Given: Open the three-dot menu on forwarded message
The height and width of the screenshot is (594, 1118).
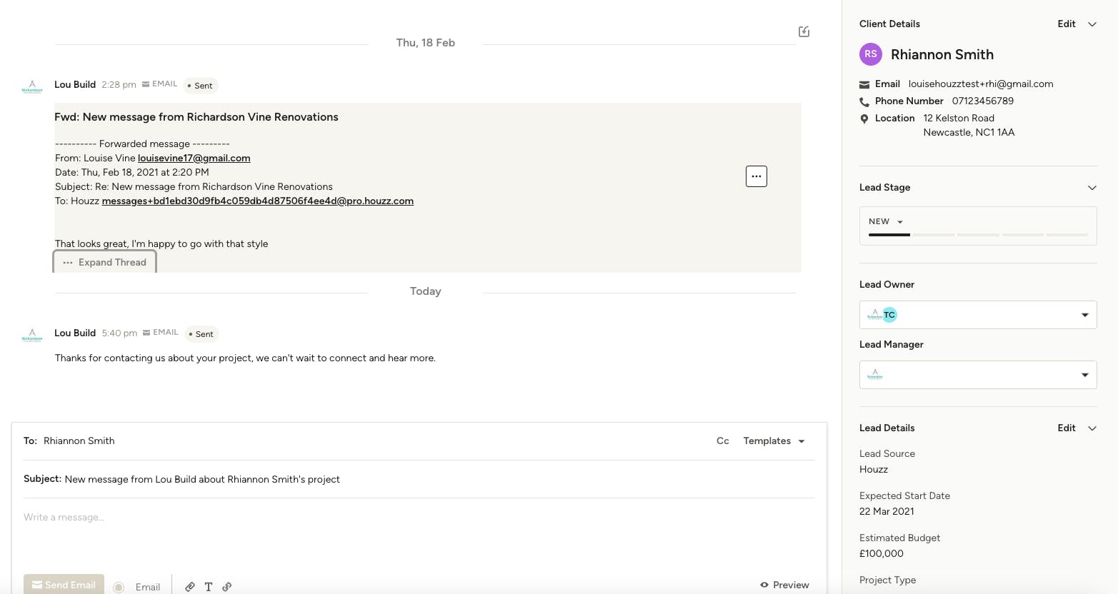Looking at the screenshot, I should pos(756,176).
